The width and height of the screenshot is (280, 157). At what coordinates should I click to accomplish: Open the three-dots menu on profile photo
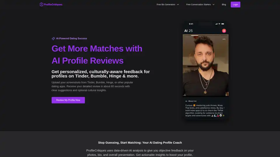coord(224,39)
